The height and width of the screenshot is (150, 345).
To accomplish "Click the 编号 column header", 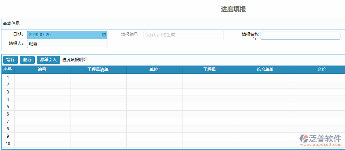I will pyautogui.click(x=42, y=70).
